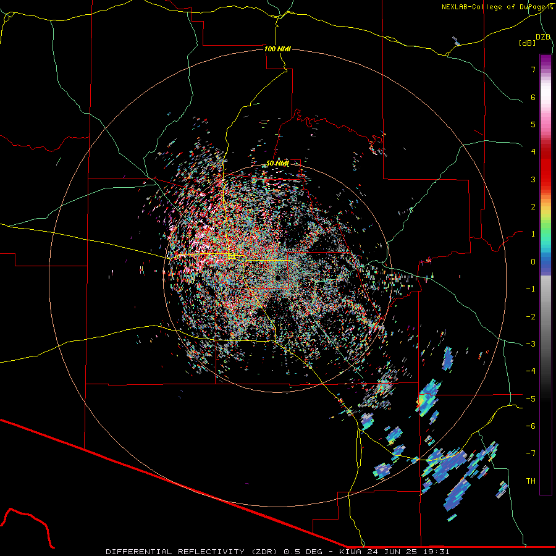
Task: Click the -2 dB value on color scale
Action: click(x=531, y=317)
